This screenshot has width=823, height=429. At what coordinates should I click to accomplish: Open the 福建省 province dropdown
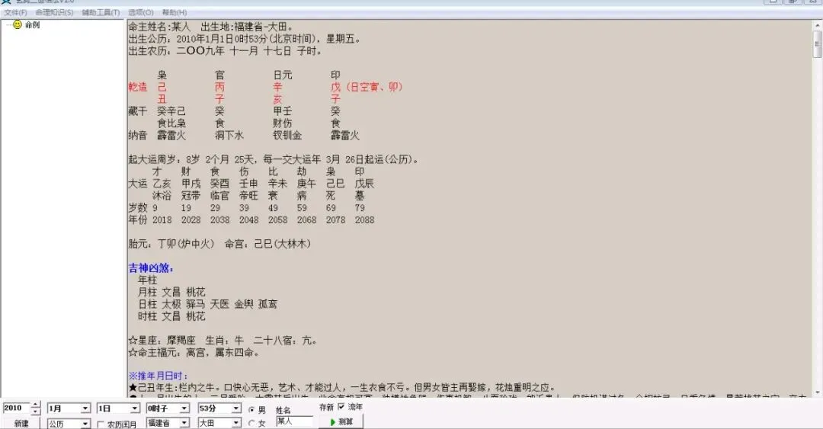[x=184, y=423]
